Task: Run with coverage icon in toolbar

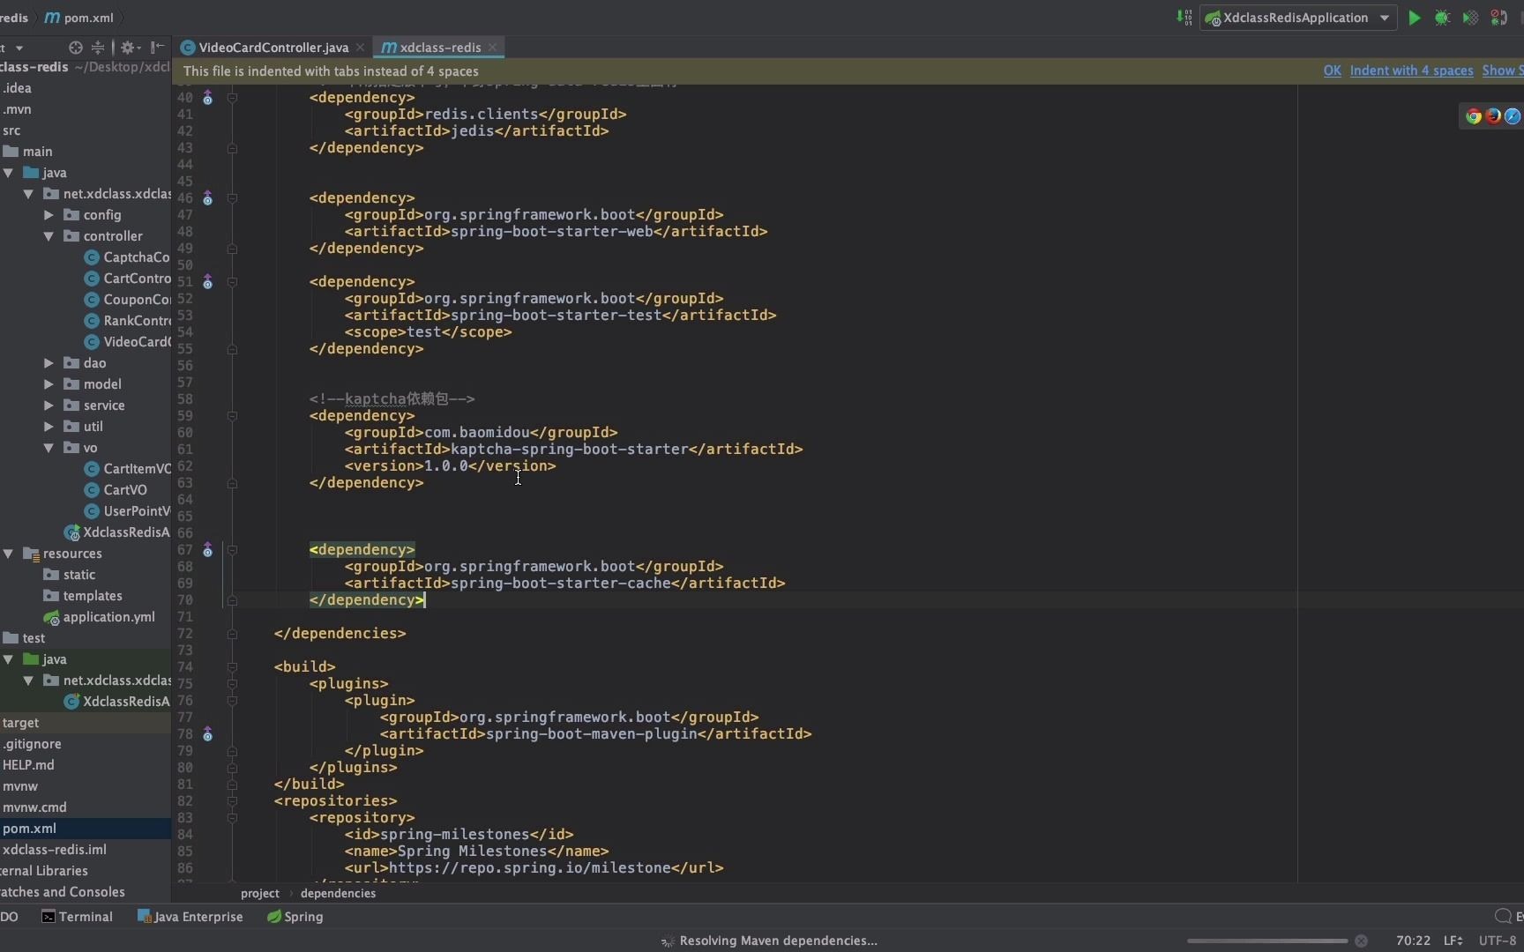Action: coord(1470,18)
